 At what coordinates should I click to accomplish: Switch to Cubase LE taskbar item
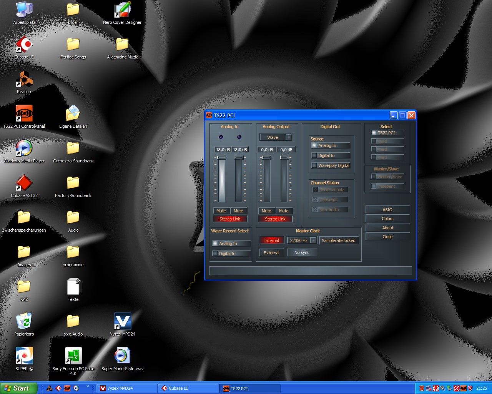pyautogui.click(x=188, y=388)
